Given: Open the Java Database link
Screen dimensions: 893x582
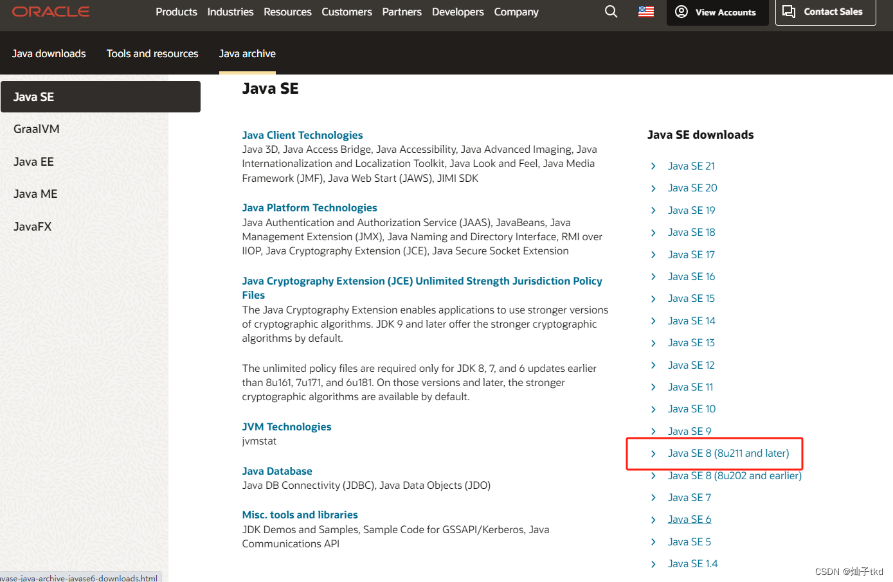Looking at the screenshot, I should [x=277, y=472].
